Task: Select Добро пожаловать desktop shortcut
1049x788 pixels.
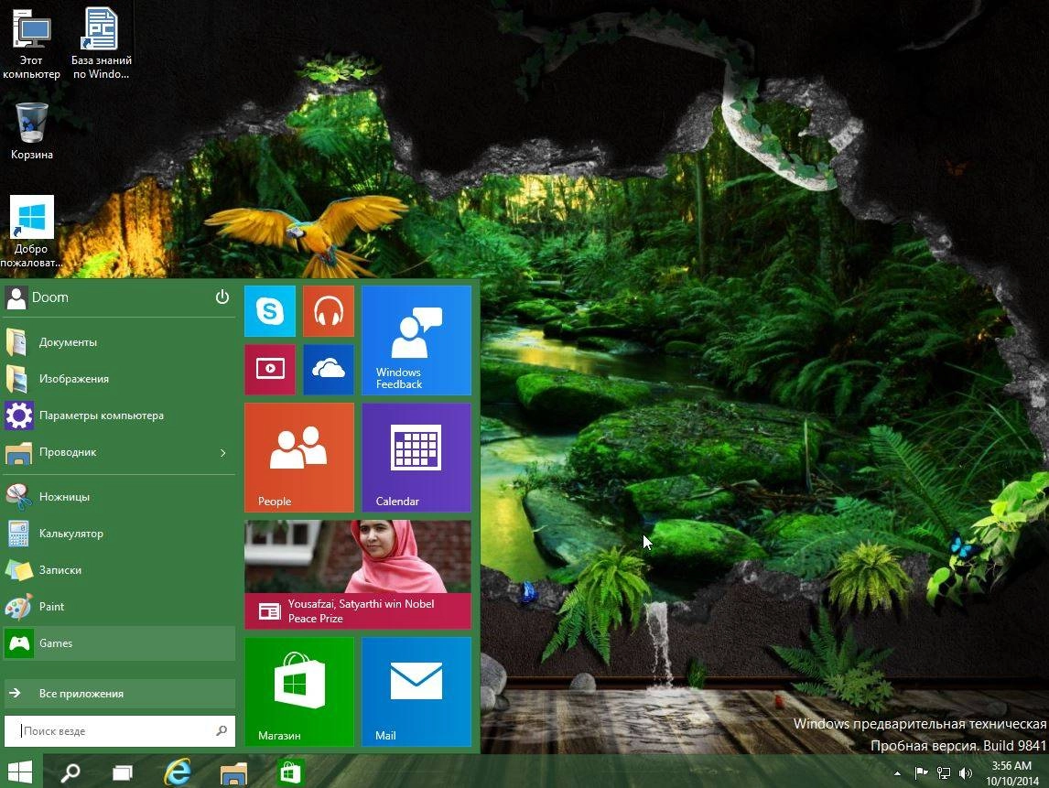Action: point(31,232)
